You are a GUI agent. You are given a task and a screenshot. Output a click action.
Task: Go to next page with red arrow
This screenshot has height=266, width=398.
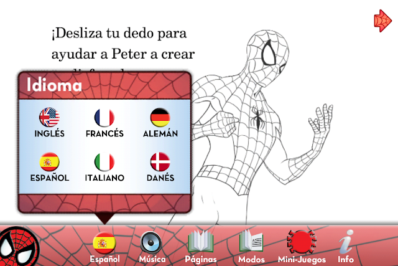383,21
